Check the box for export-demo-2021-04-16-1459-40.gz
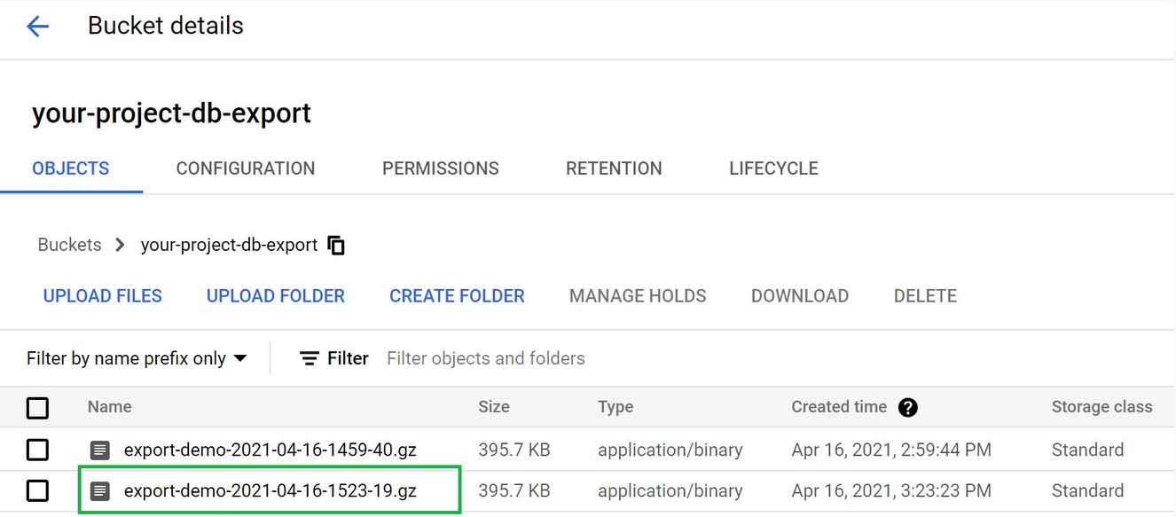Screen dimensions: 1176x517 click(37, 450)
